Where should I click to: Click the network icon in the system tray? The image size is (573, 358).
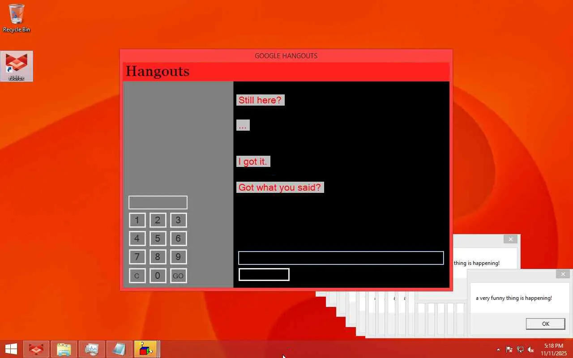[520, 349]
